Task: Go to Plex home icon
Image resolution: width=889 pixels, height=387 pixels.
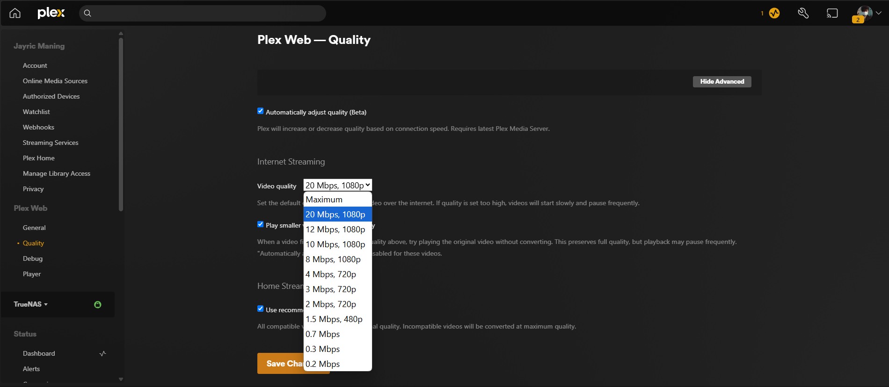Action: click(x=15, y=13)
